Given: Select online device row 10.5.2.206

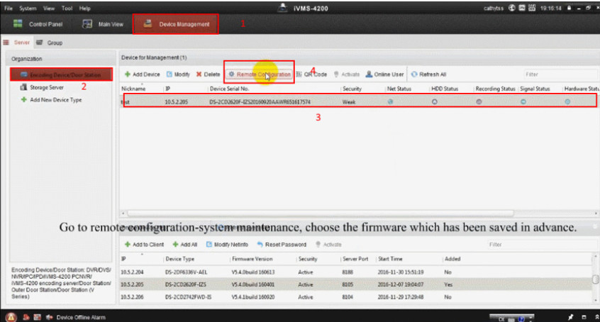Looking at the screenshot, I should coord(356,297).
